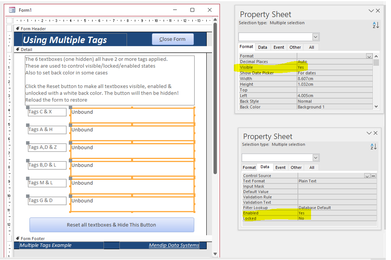
Task: Maximize the Form1 window
Action: click(x=192, y=10)
